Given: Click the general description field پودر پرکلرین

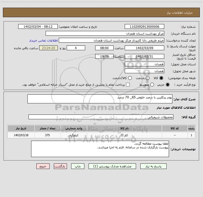Looking at the screenshot, I should coord(100,99).
